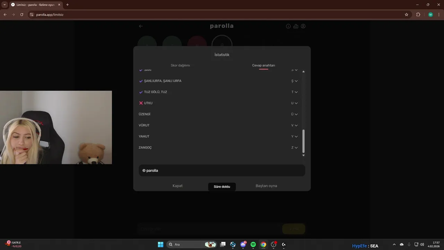Viewport: 444px width, 250px height.
Task: Click the microphone tray icon
Action: [x=409, y=244]
